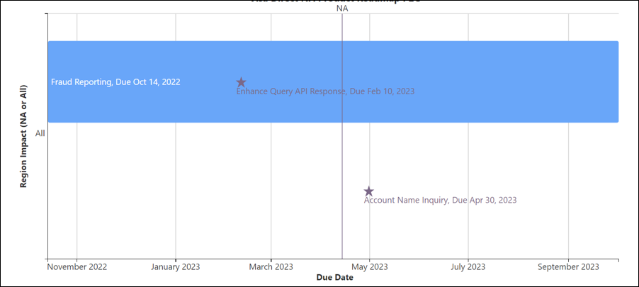Select the blue Fraud Reporting bar
This screenshot has width=639, height=287.
334,81
